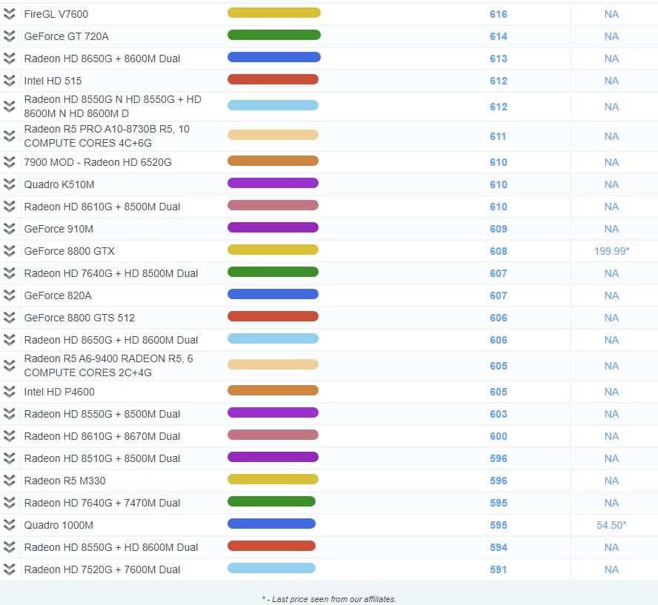Click score 591 for Radeon HD 7520G + 7600M

pyautogui.click(x=499, y=569)
